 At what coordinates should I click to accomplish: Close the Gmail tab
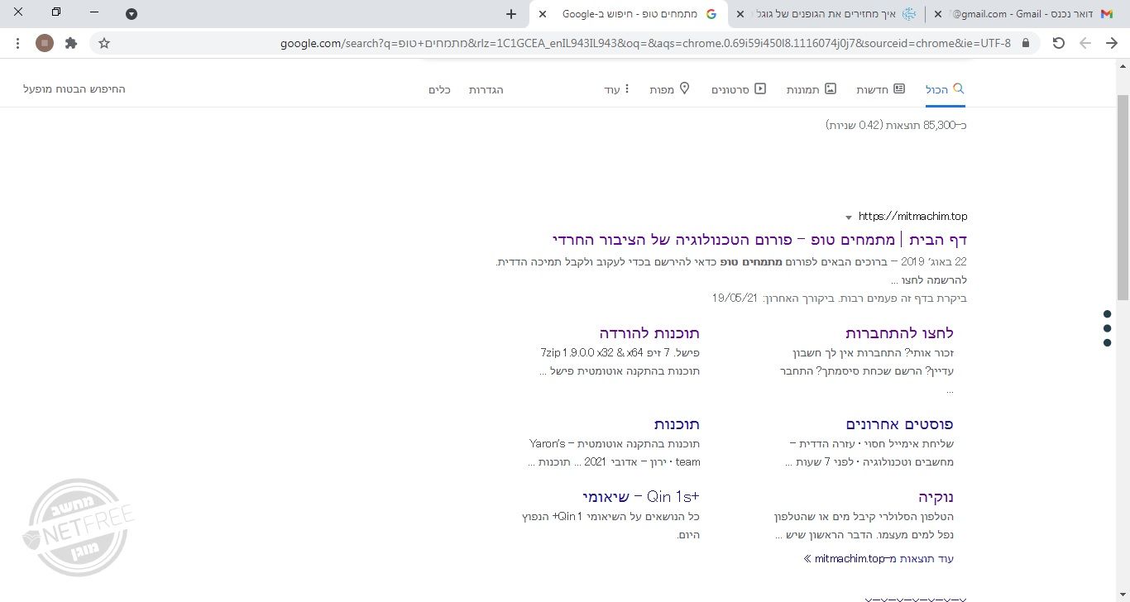coord(937,14)
